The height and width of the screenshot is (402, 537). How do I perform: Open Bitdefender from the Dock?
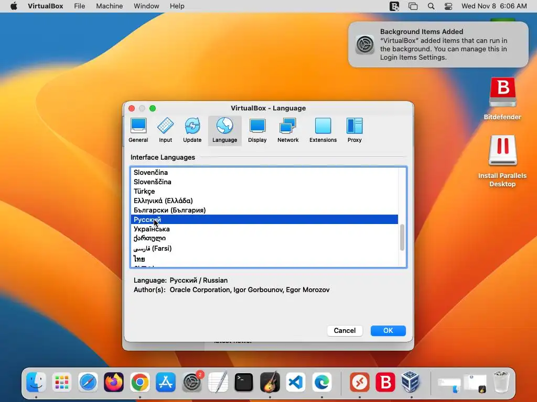click(385, 382)
